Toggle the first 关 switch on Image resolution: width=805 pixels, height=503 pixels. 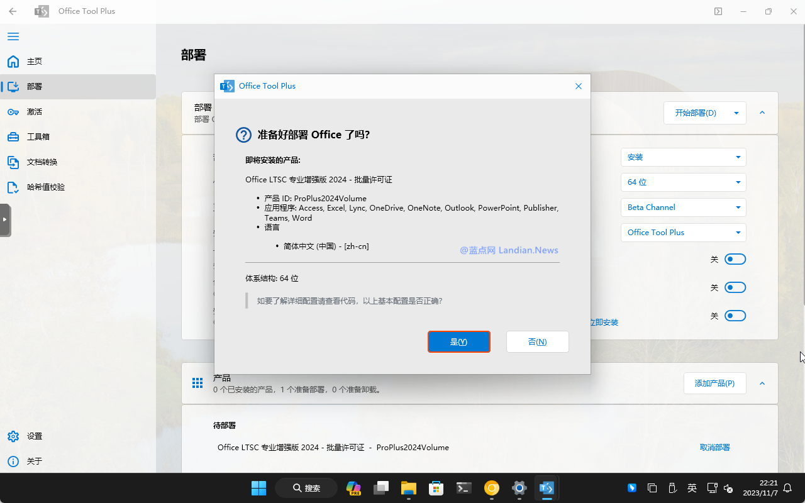tap(735, 259)
